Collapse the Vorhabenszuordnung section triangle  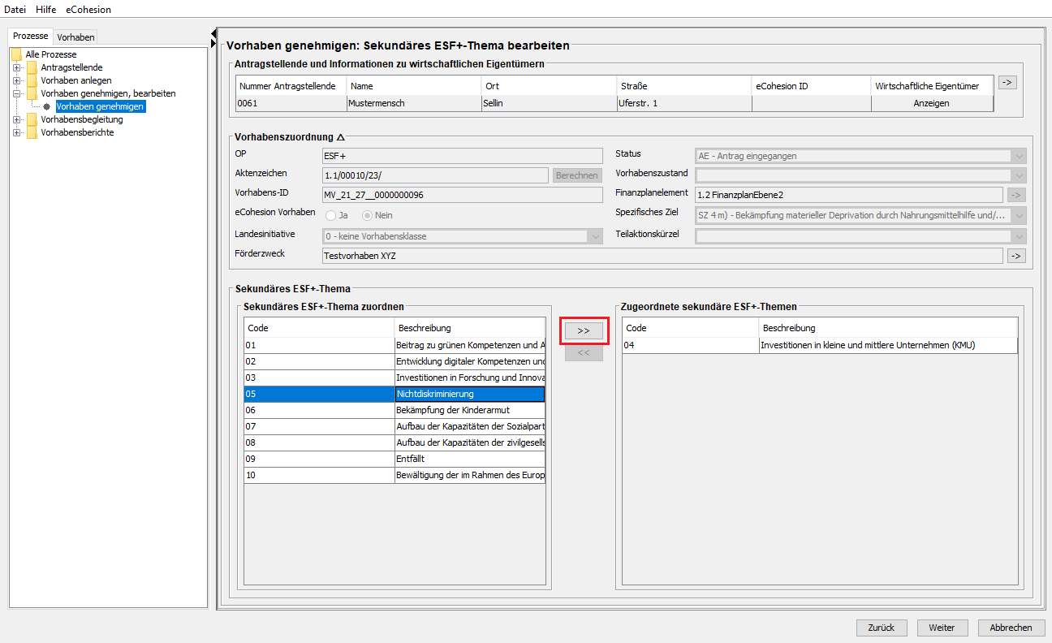tap(340, 137)
